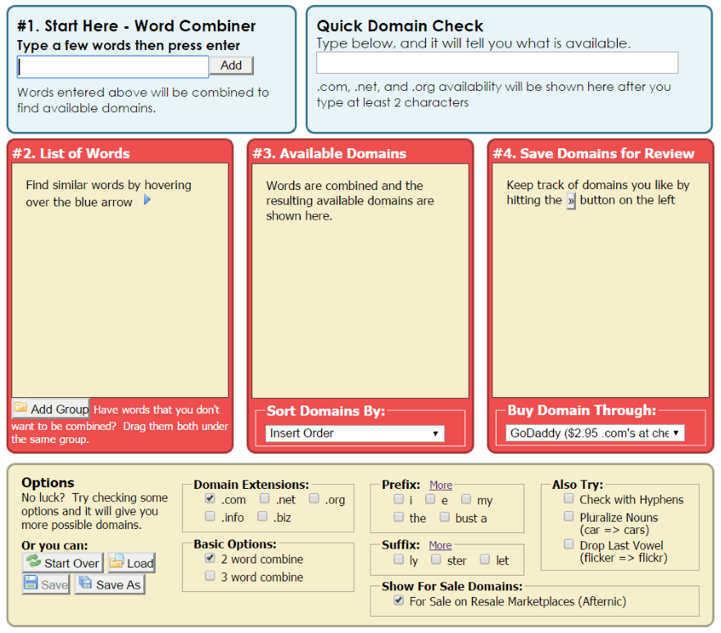The height and width of the screenshot is (633, 721).
Task: Uncheck For Sale on Resale Marketplaces
Action: pos(399,600)
